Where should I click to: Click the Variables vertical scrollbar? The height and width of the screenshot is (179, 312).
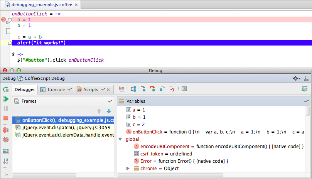click(308, 111)
